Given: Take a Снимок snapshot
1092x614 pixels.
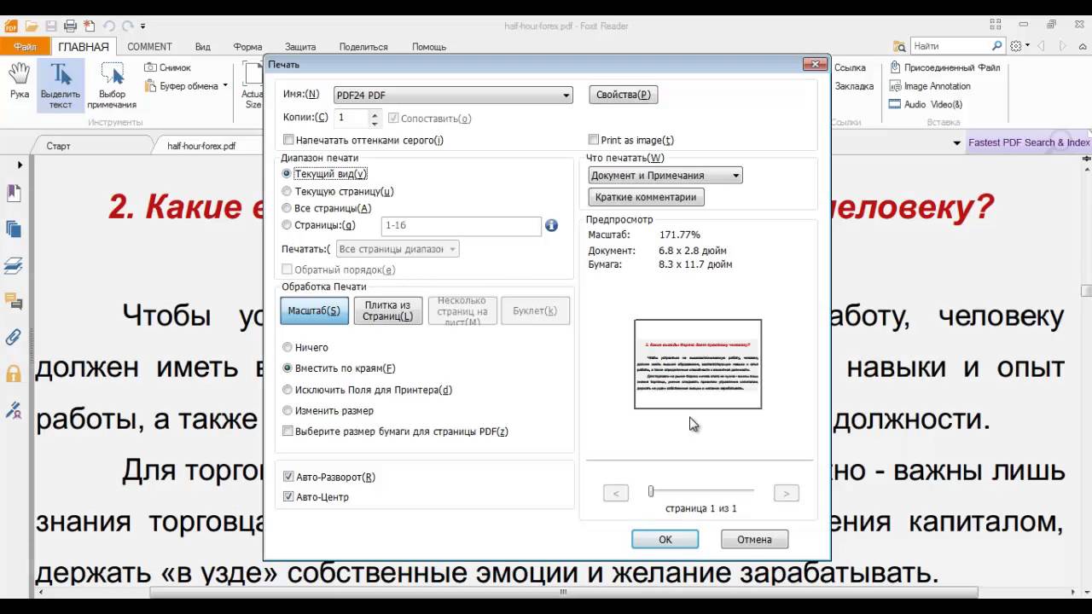Looking at the screenshot, I should tap(167, 67).
